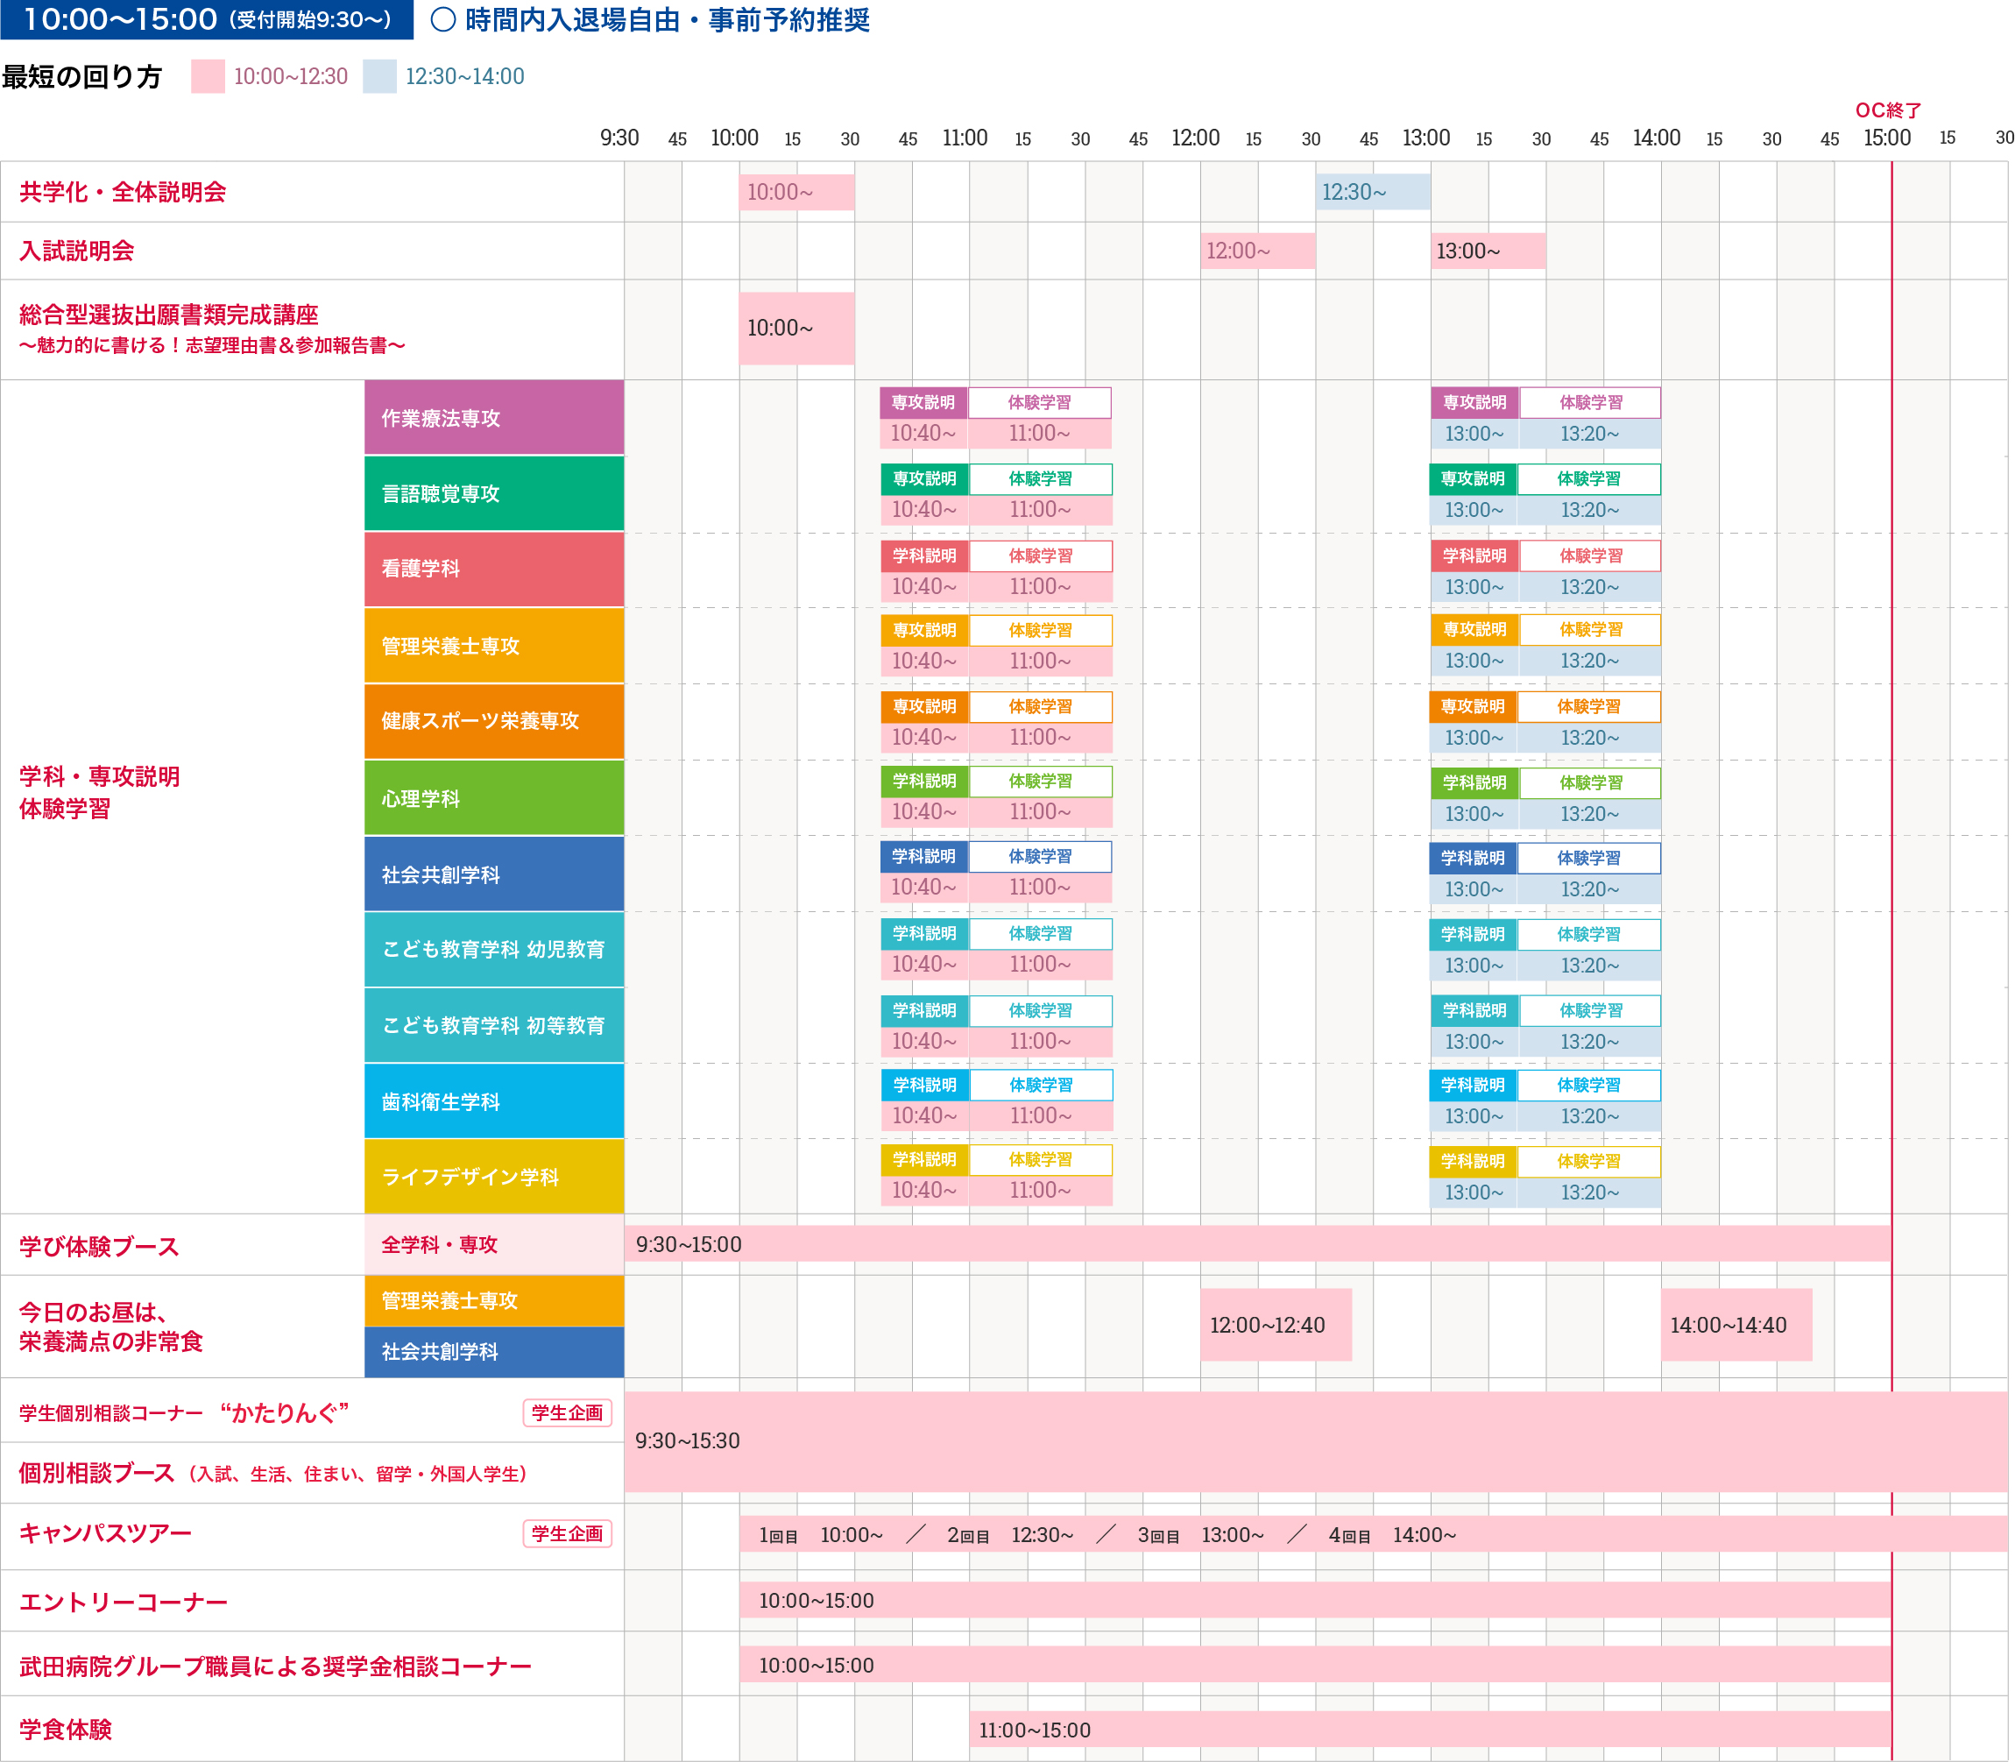
Task: Click 健康スポーツ栄養専攻 afternoon 専攻説明 tag
Action: click(x=1473, y=706)
